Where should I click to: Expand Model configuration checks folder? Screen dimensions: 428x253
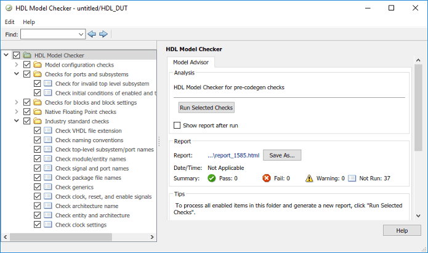point(17,65)
